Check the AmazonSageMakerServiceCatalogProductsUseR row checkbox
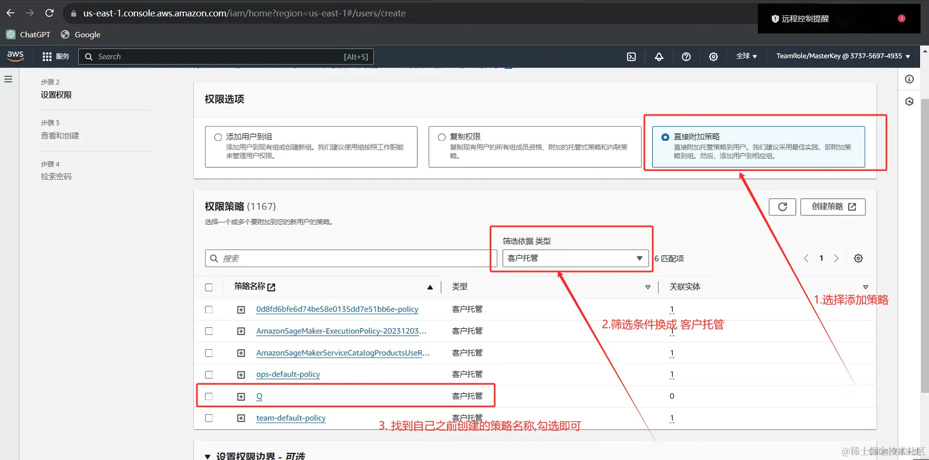The image size is (929, 460). pyautogui.click(x=209, y=353)
